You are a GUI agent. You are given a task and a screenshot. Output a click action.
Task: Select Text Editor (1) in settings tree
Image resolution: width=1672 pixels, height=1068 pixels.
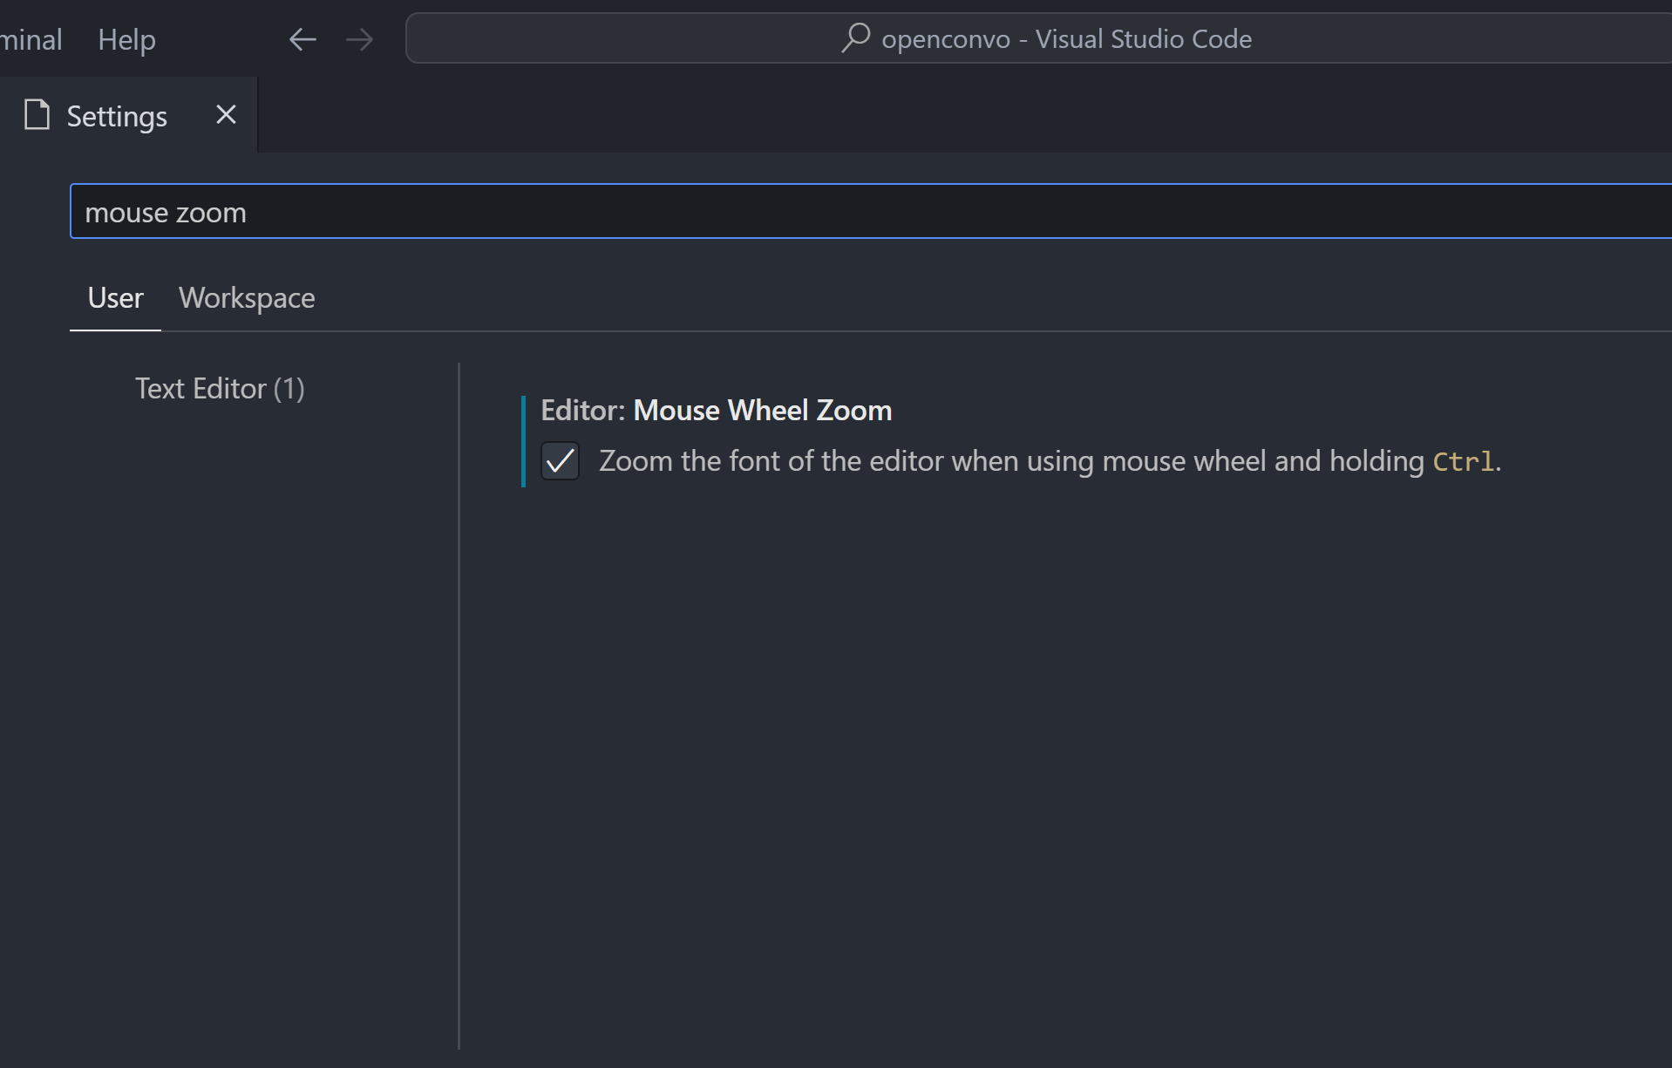tap(220, 389)
